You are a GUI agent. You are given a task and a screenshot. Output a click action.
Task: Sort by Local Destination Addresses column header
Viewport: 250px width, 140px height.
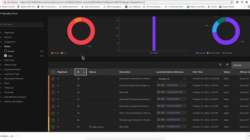170,72
